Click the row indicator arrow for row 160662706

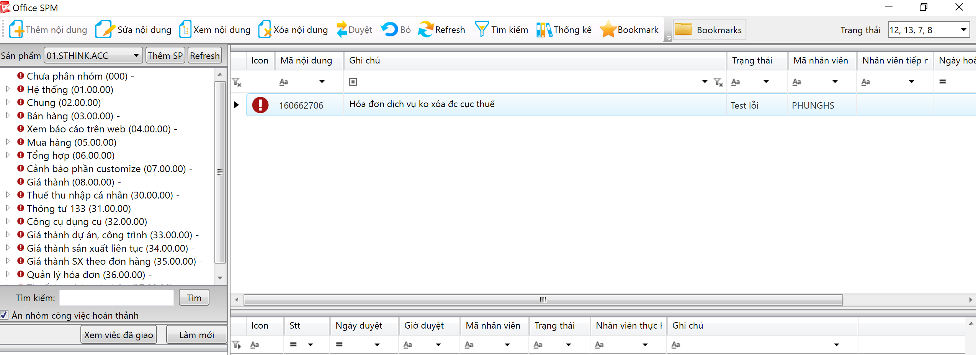coord(237,105)
